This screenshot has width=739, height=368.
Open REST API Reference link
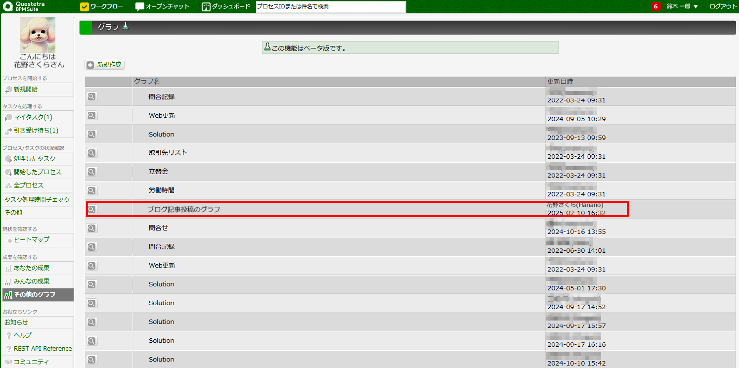tap(43, 349)
